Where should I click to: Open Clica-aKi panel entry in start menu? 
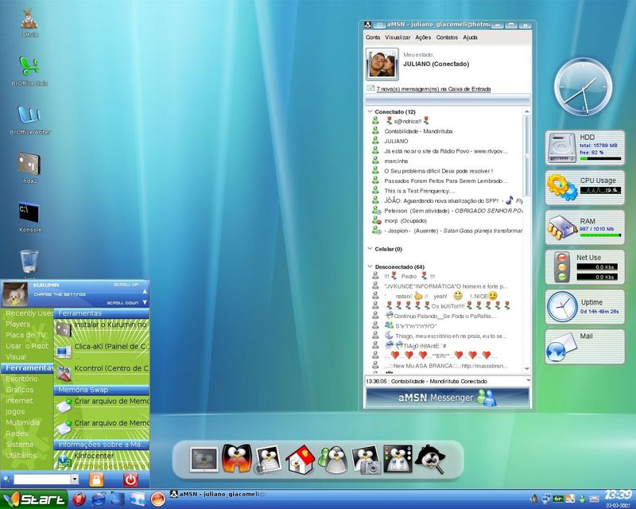[x=102, y=350]
